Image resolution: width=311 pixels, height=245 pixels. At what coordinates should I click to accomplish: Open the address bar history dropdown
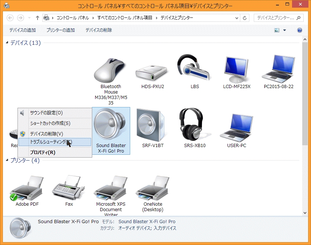click(237, 18)
